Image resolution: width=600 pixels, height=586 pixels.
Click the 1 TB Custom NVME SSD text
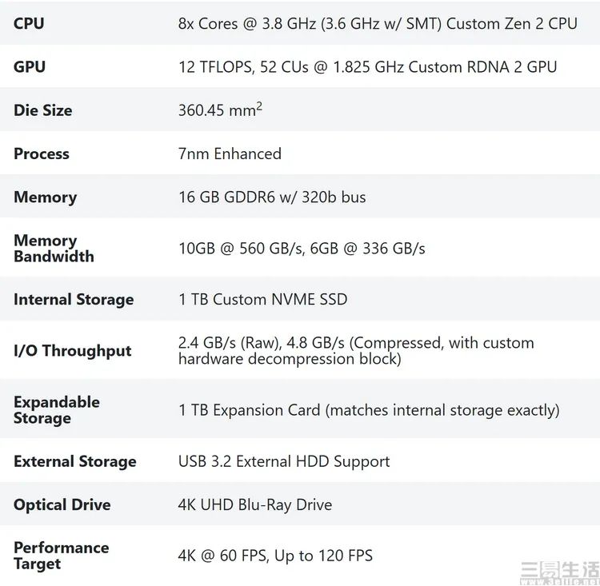[x=263, y=299]
